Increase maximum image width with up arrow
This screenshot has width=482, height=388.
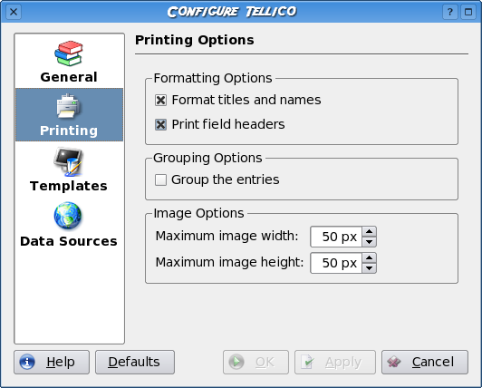pyautogui.click(x=369, y=231)
